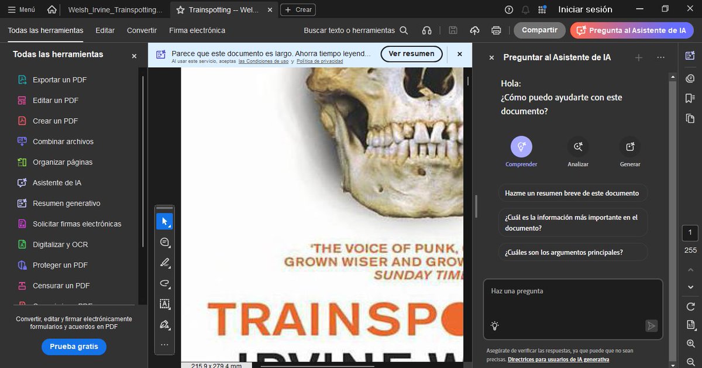
Task: Open the Menú hamburger menu
Action: [x=21, y=9]
